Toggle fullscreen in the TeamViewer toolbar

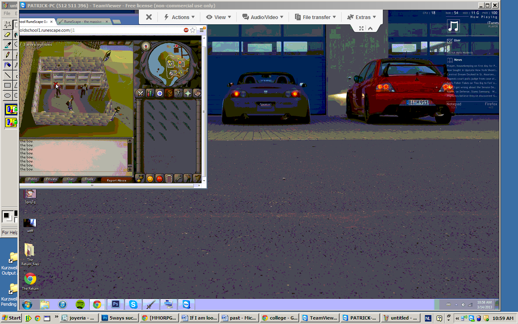[x=361, y=28]
